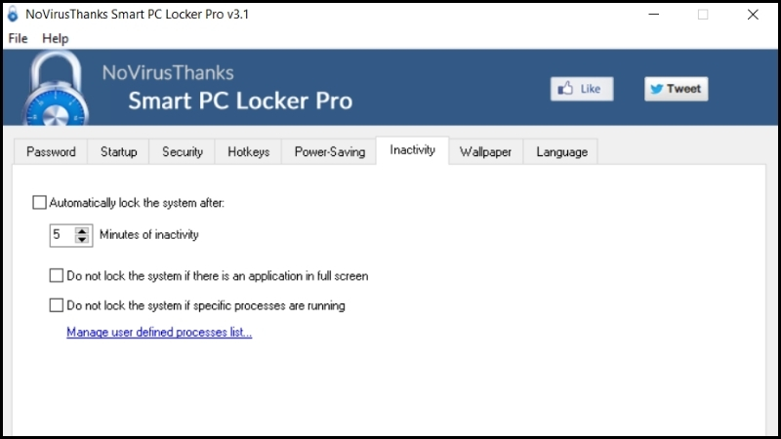Switch to the Startup tab
The width and height of the screenshot is (781, 439).
tap(118, 152)
